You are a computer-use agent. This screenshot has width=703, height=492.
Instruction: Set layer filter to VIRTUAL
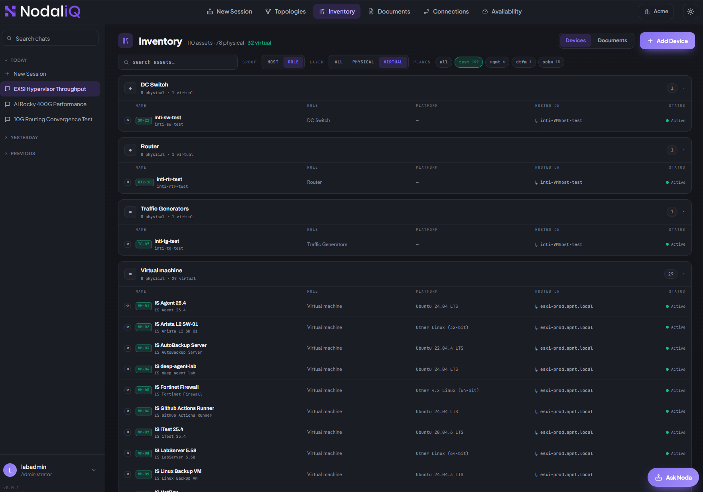click(393, 62)
